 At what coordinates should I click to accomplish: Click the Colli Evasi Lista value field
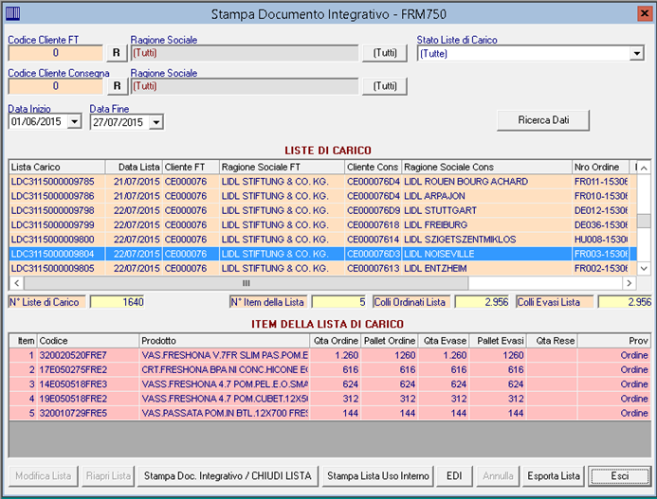(x=625, y=302)
